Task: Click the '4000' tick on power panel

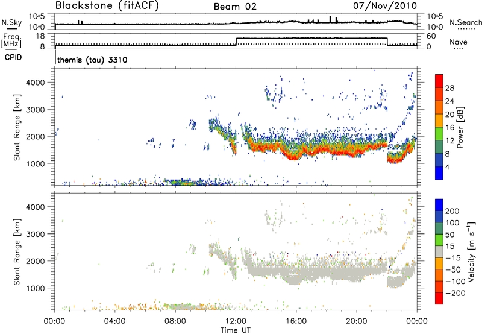Action: pyautogui.click(x=36, y=83)
